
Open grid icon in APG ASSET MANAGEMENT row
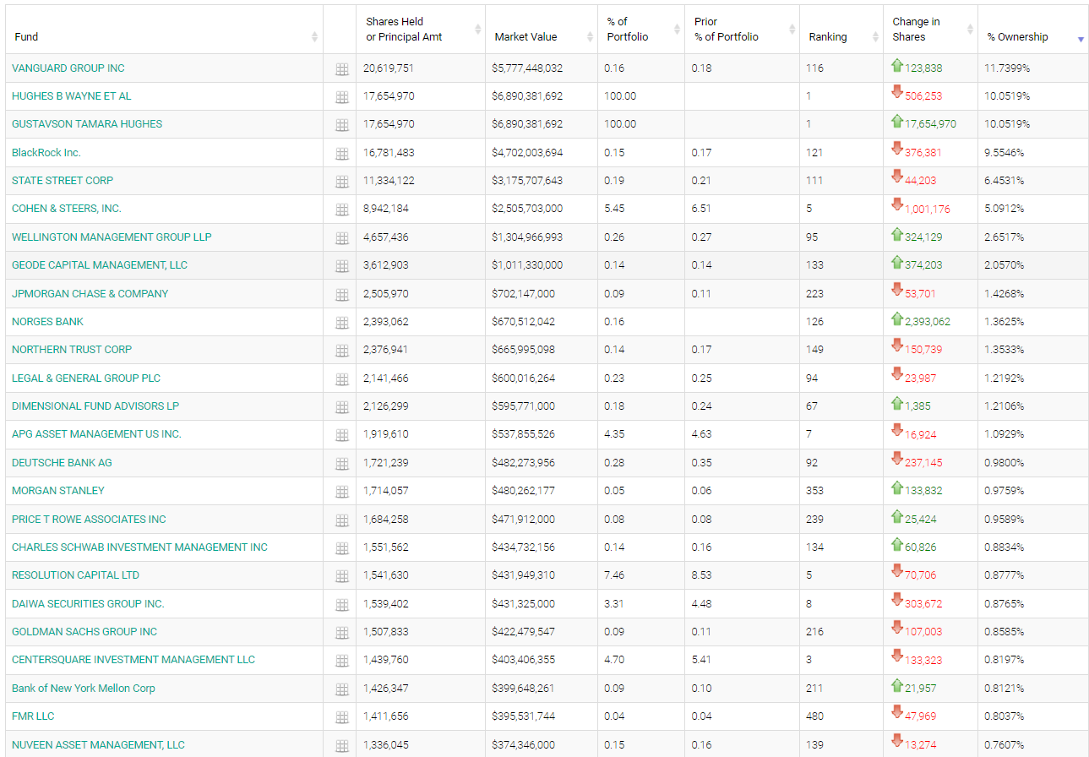click(342, 435)
